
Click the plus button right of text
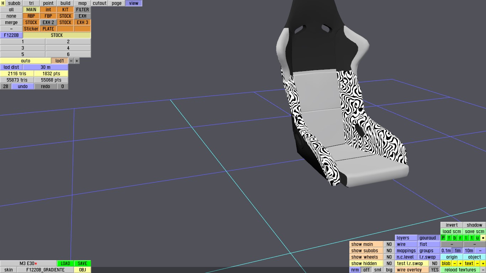[483, 263]
